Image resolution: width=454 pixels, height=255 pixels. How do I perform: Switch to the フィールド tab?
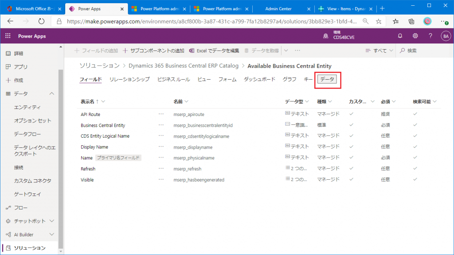click(90, 79)
